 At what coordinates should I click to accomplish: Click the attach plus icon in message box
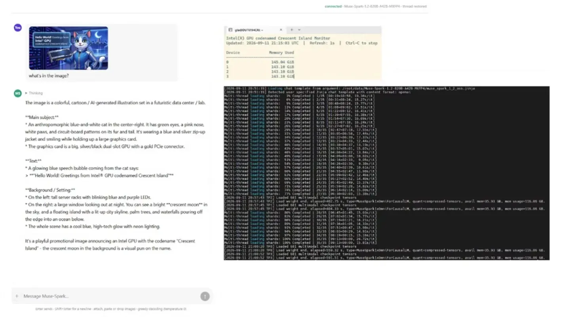click(17, 296)
